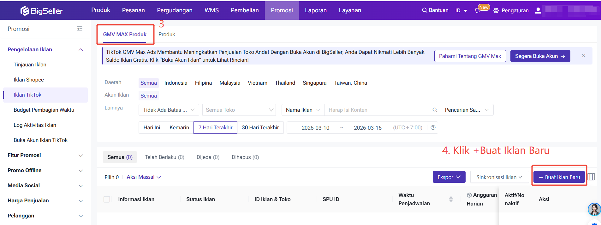Viewport: 601px width, 225px height.
Task: Click the Pengaturan gear icon
Action: click(496, 11)
